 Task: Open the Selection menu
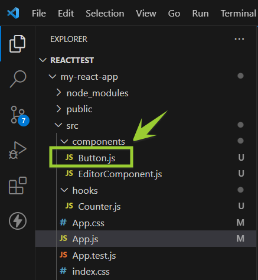[x=105, y=14]
